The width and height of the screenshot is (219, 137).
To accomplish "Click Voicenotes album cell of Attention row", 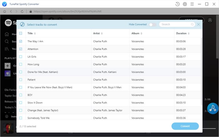I will point(138,49).
